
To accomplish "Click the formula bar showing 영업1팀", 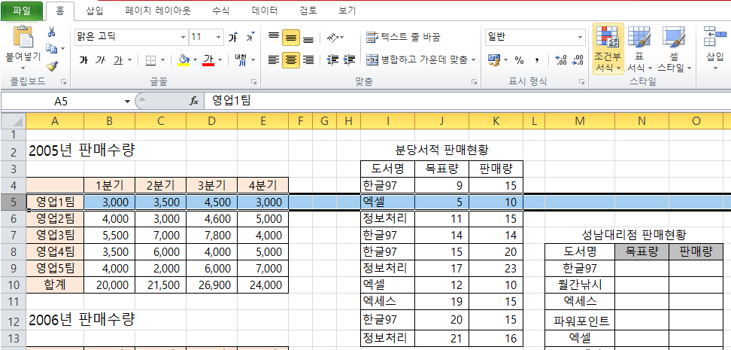I will point(467,101).
